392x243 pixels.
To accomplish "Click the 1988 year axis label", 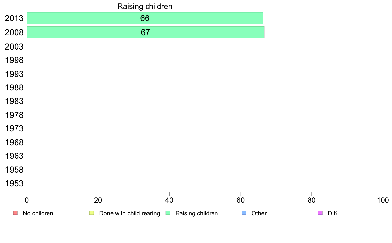I will 14,87.
